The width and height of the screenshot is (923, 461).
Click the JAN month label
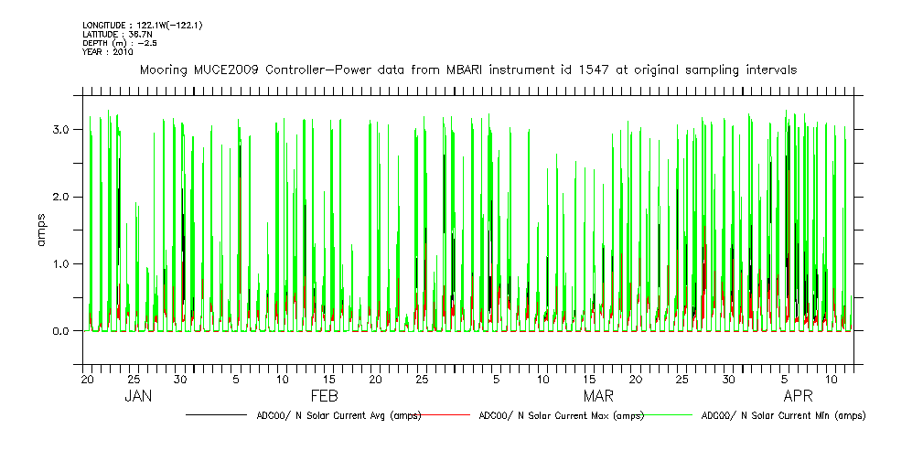click(x=138, y=397)
